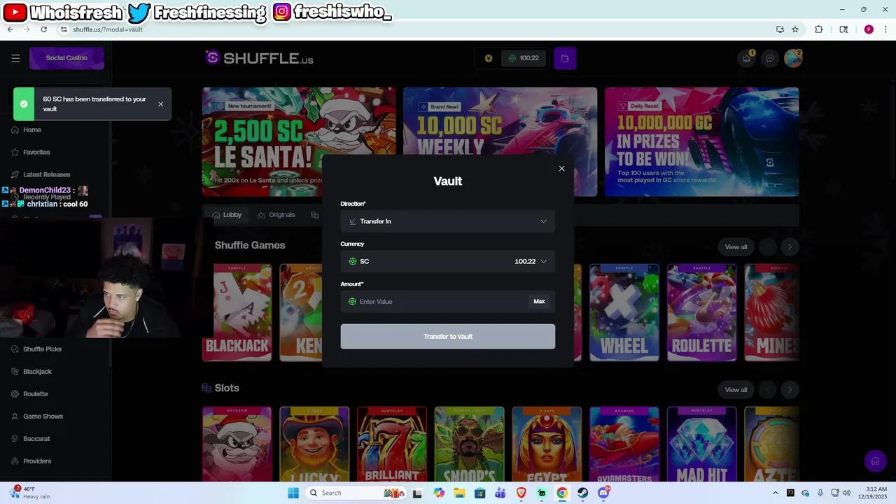Open File Explorer from taskbar
Viewport: 896px width, 504px height.
[x=459, y=493]
